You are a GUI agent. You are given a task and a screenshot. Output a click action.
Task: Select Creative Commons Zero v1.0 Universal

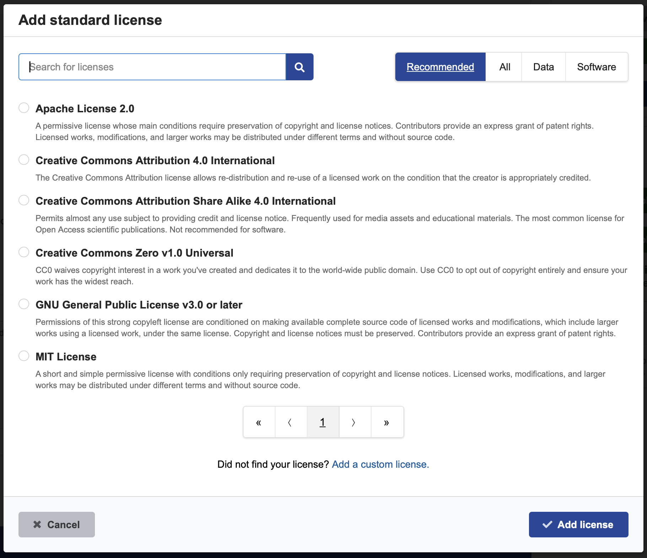[24, 252]
